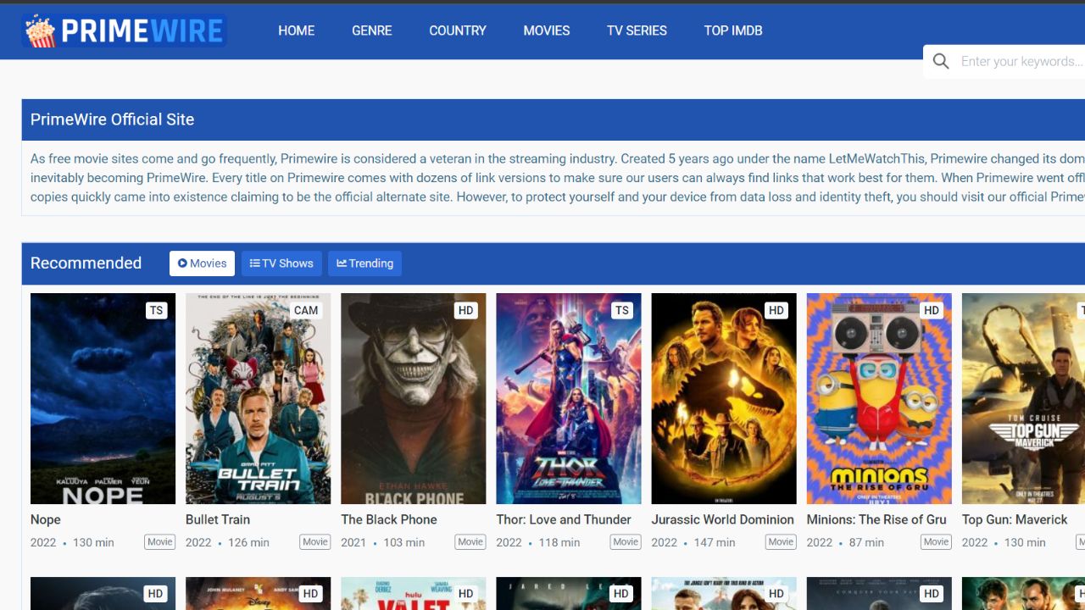Click the Movie tag under Thor
The width and height of the screenshot is (1085, 610).
[x=626, y=542]
